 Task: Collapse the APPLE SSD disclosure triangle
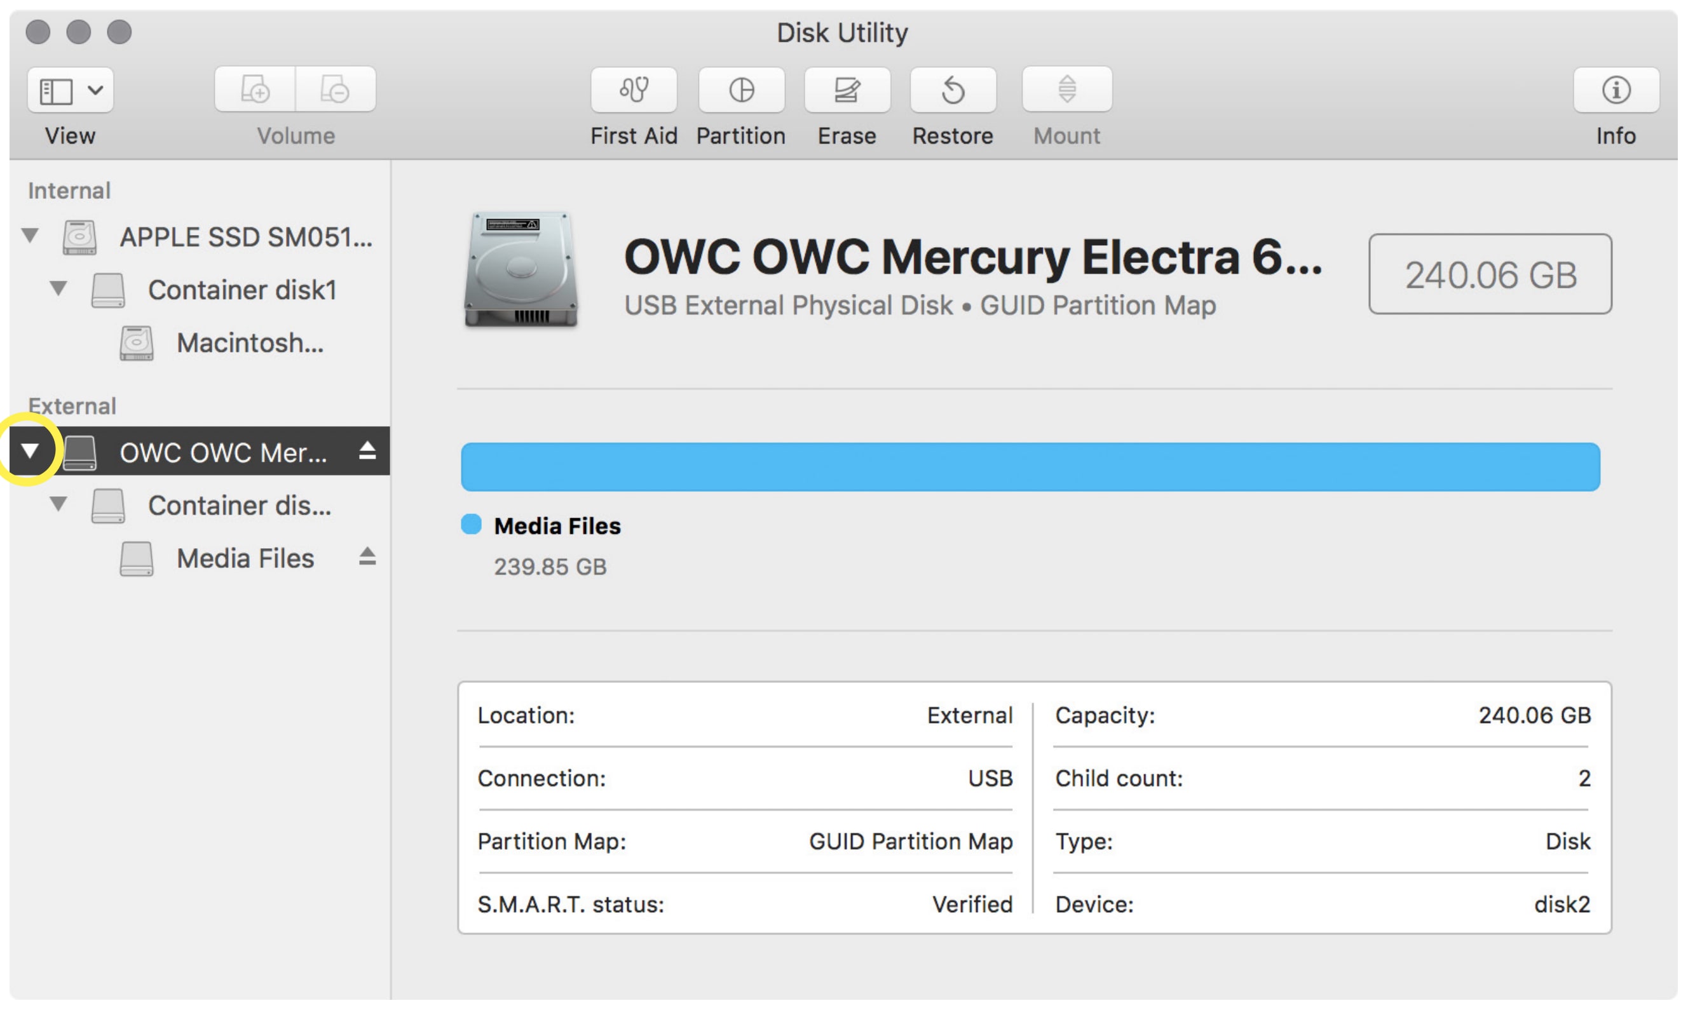click(30, 236)
